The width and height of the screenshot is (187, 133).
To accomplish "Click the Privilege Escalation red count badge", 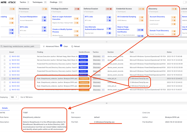I will 77,9.
